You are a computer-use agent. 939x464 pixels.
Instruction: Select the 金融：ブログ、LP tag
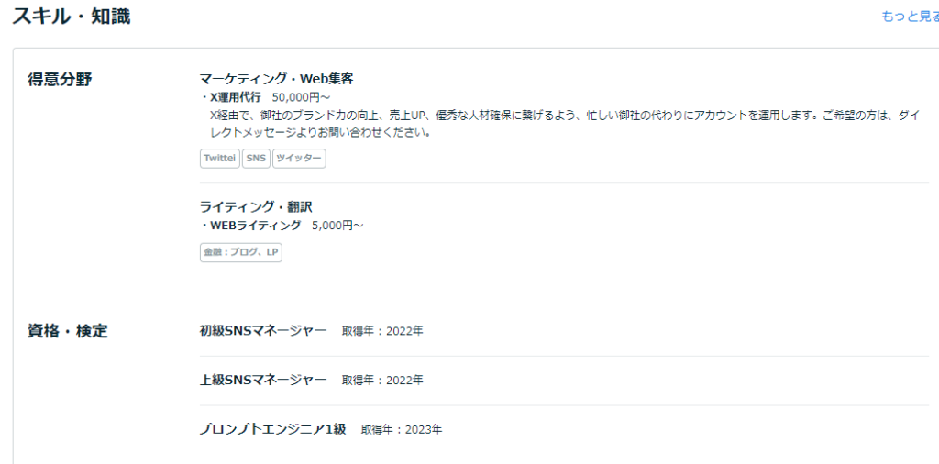[x=241, y=252]
